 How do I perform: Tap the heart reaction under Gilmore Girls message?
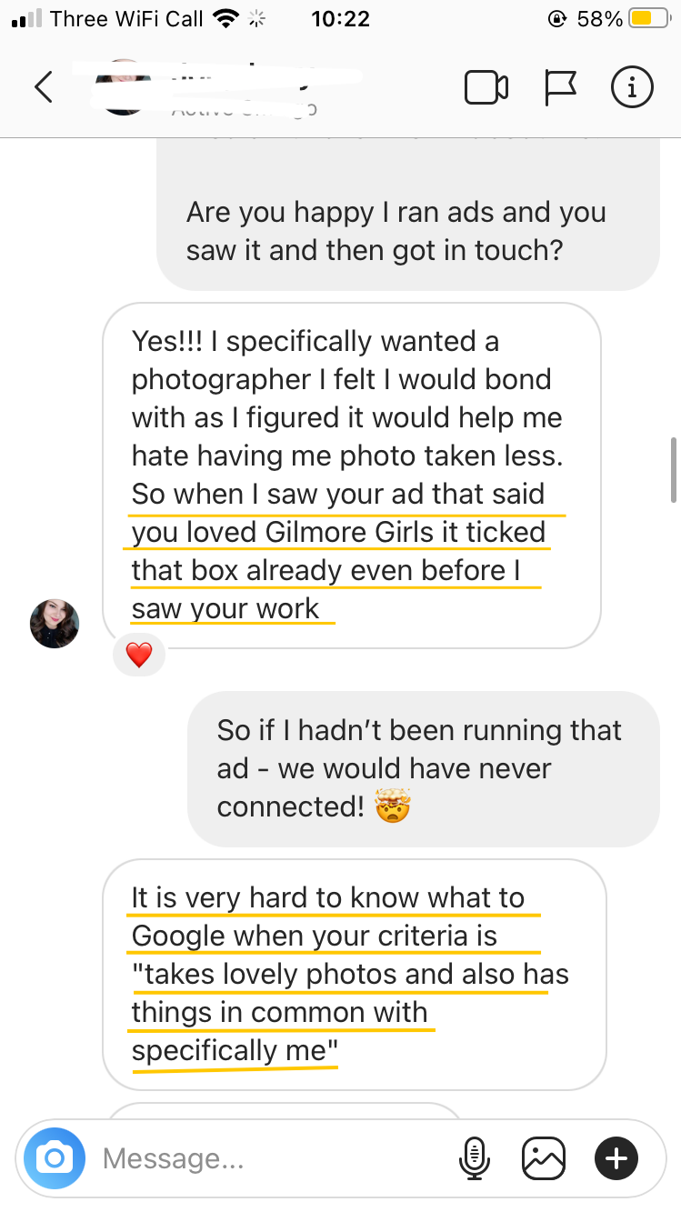(x=138, y=655)
